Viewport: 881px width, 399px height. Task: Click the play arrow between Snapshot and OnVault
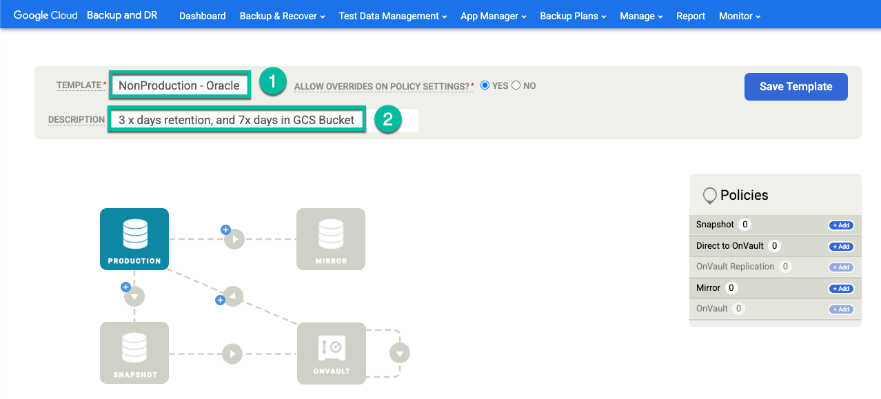[232, 353]
